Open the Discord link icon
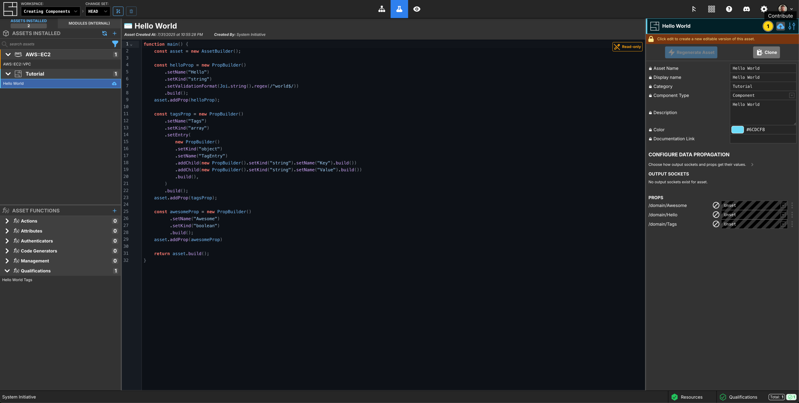The height and width of the screenshot is (403, 799). 746,9
